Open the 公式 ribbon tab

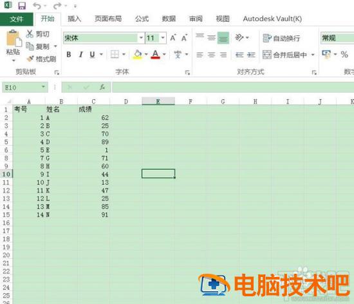pos(142,19)
